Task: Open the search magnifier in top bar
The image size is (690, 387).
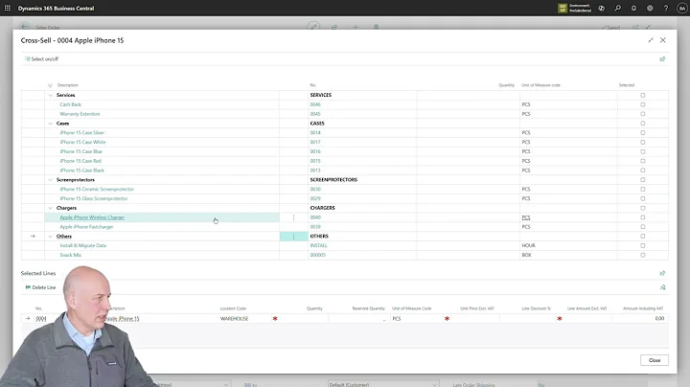Action: click(x=618, y=8)
